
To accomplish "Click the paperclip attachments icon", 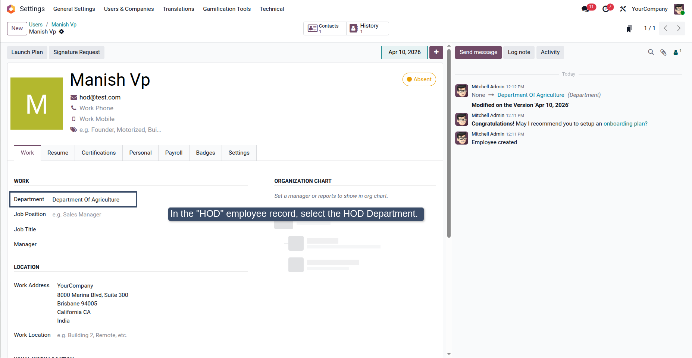I will 663,52.
